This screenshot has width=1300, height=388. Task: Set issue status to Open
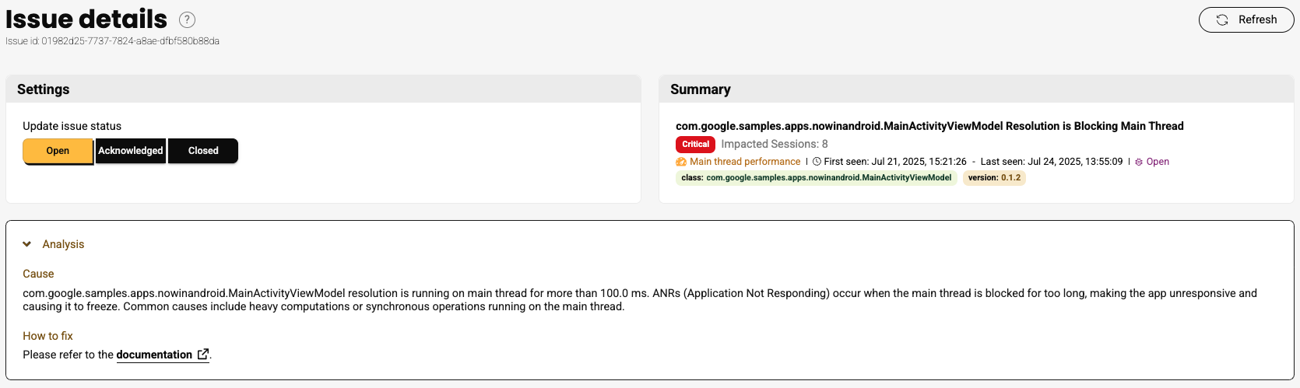[58, 151]
